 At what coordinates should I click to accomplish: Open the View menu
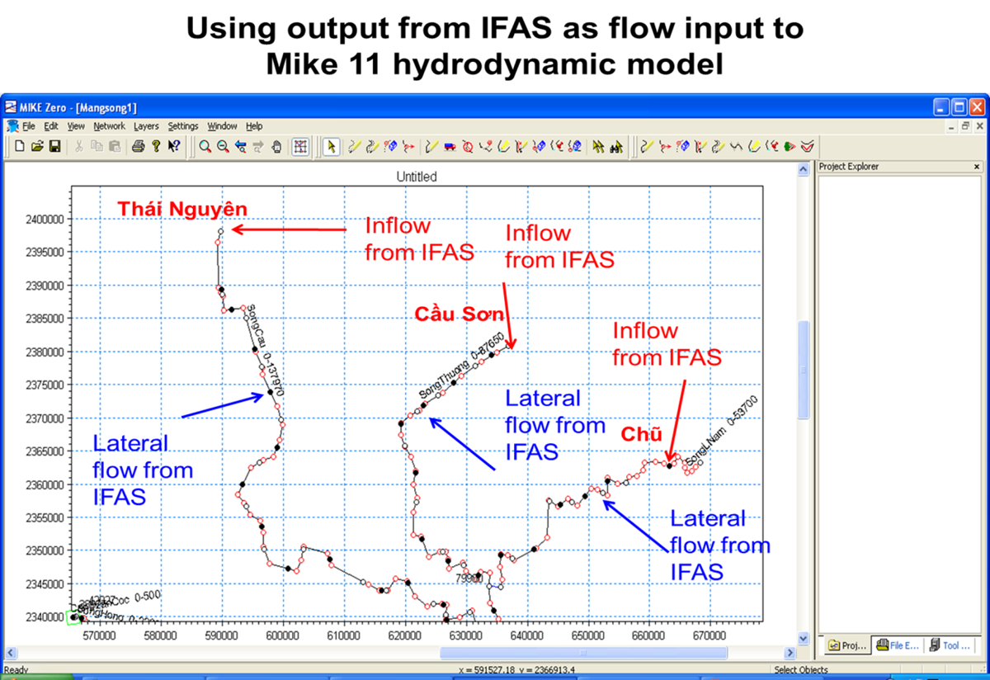click(x=76, y=126)
